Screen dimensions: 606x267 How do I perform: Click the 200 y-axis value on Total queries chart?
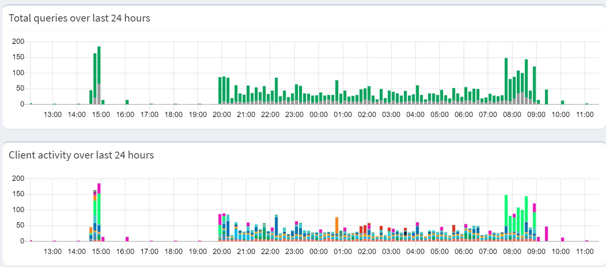(x=19, y=42)
